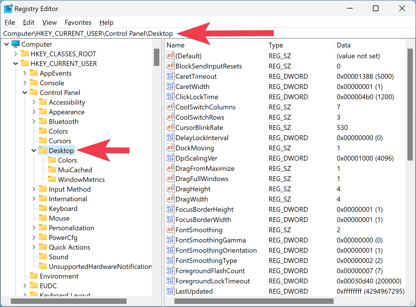
Task: Click the string icon beside BlockSendInputResets
Action: coord(170,66)
